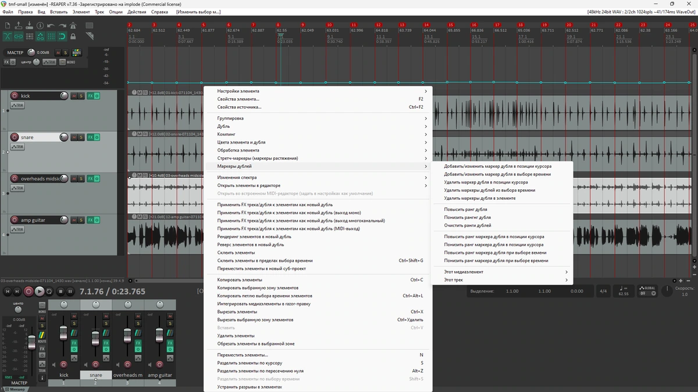Mute the master track in track panel

(58, 53)
